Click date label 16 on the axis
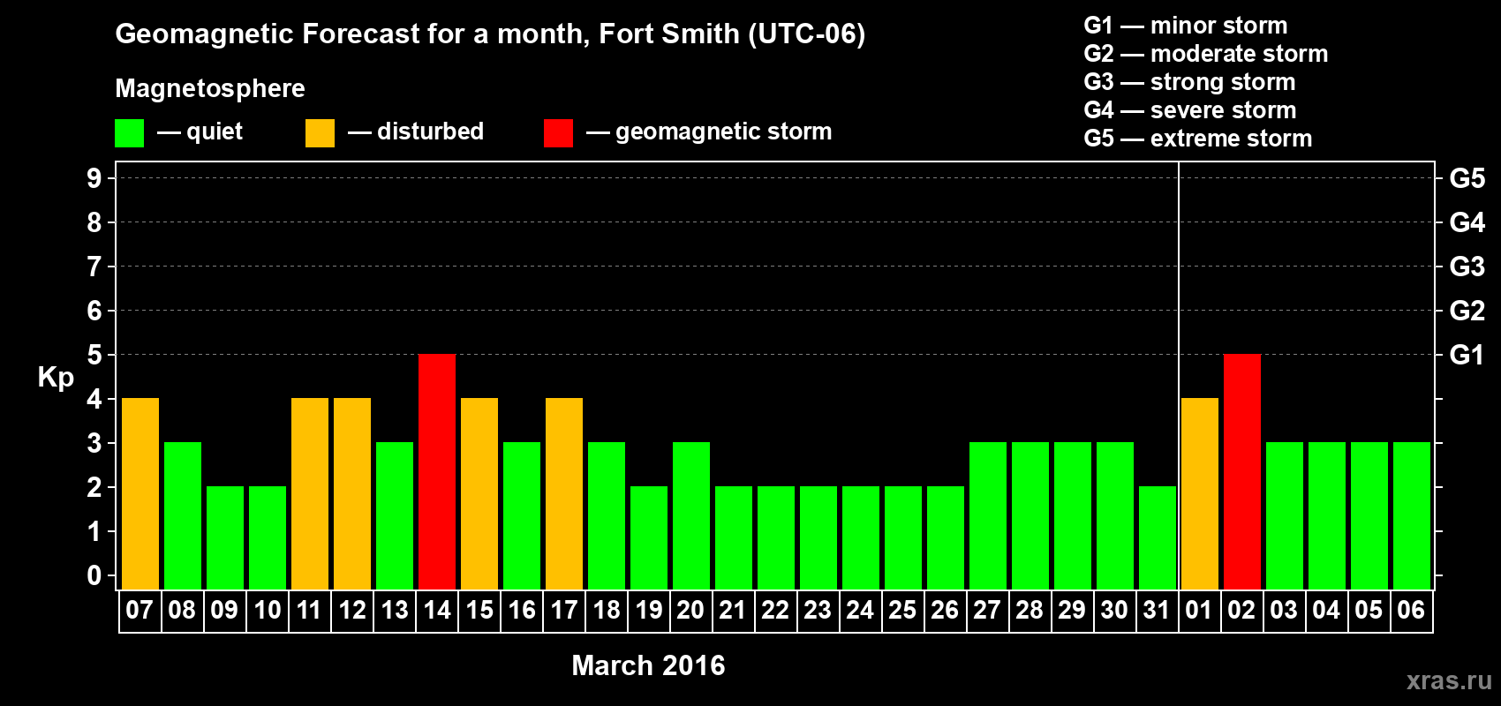 click(521, 610)
